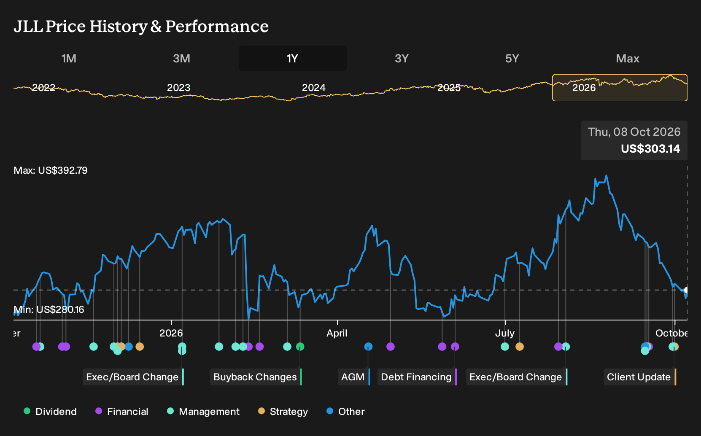This screenshot has height=436, width=701.
Task: Switch the chart to 3Y
Action: pos(402,58)
